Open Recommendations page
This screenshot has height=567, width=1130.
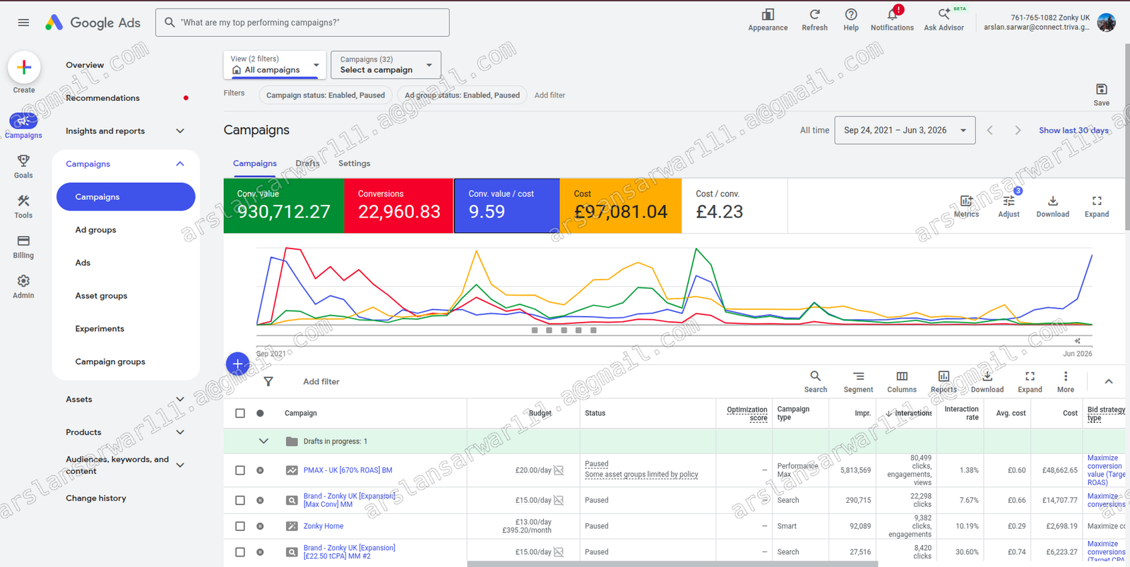click(102, 98)
